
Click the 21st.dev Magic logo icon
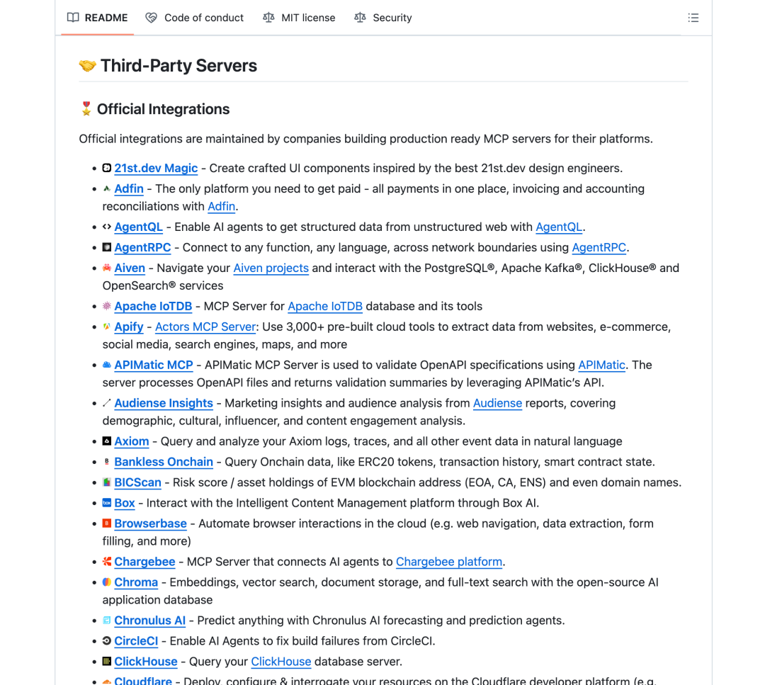(107, 168)
